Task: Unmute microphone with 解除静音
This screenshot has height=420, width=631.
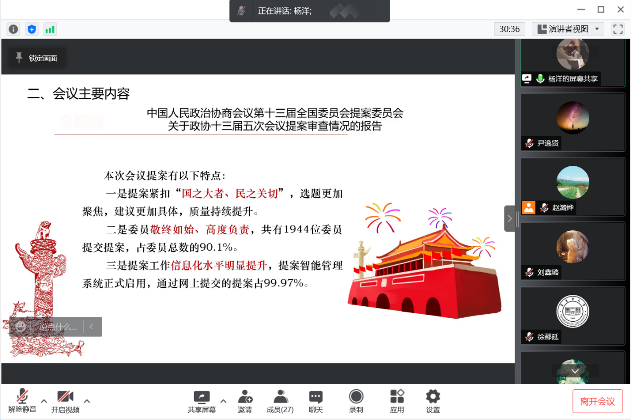Action: 22,401
